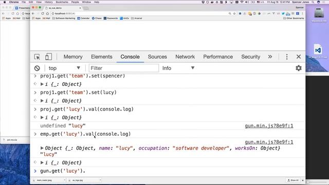Image resolution: width=329 pixels, height=185 pixels.
Task: Click the Spencer profile button in Chrome
Action: click(299, 8)
